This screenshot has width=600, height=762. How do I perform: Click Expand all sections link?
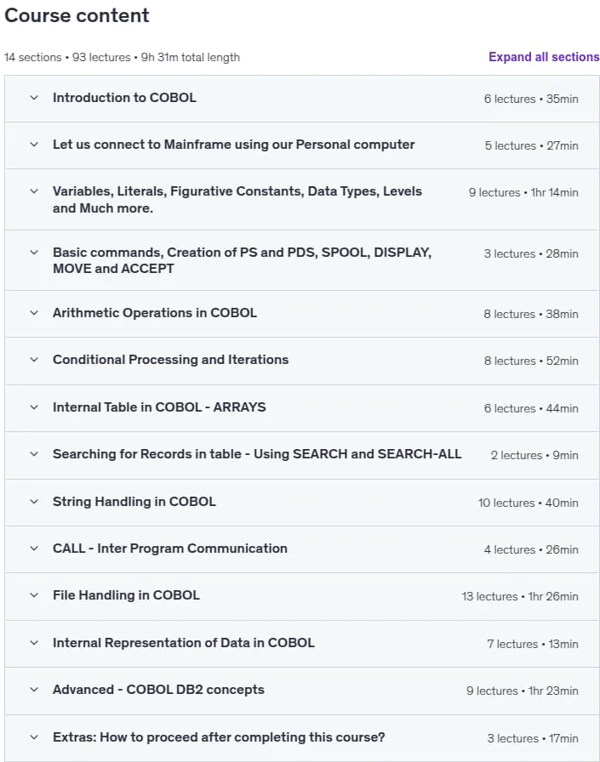pyautogui.click(x=544, y=57)
